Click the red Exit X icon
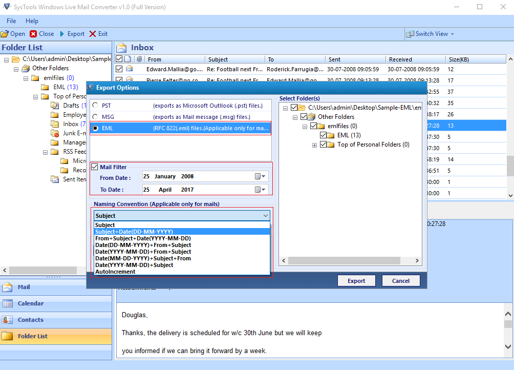Screen dimensions: 514x370 coord(93,34)
